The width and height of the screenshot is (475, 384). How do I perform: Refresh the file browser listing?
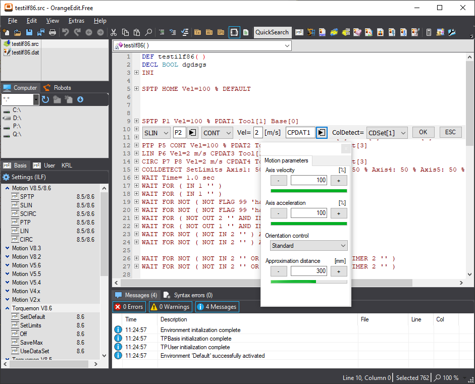point(46,99)
